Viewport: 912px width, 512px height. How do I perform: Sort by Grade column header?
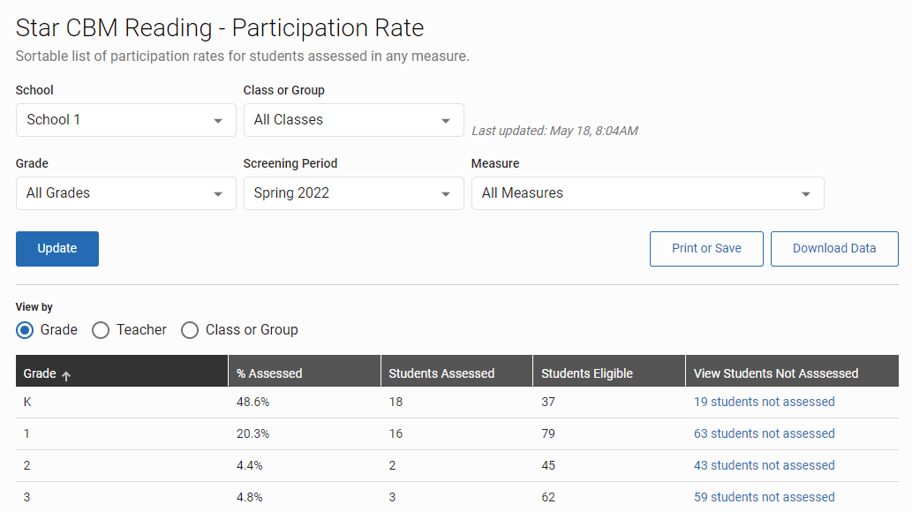[122, 371]
